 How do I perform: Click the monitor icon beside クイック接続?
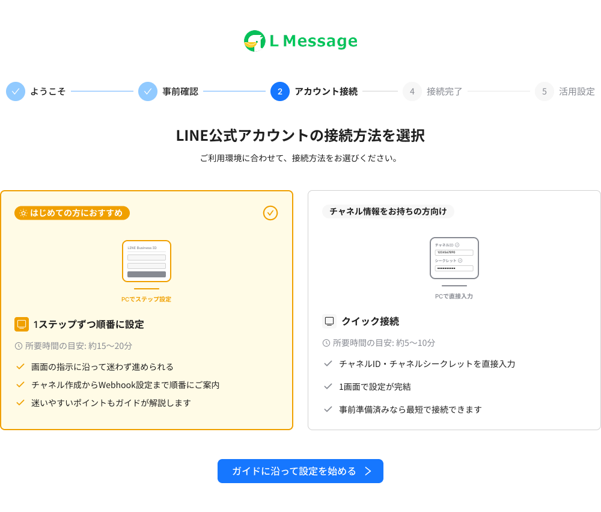coord(329,321)
